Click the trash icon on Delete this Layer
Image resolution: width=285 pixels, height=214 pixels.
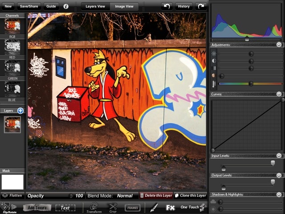click(x=142, y=196)
